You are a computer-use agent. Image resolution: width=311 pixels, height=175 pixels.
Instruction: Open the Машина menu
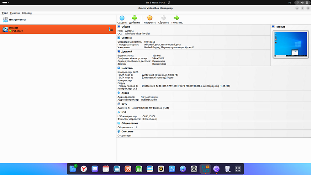point(15,13)
